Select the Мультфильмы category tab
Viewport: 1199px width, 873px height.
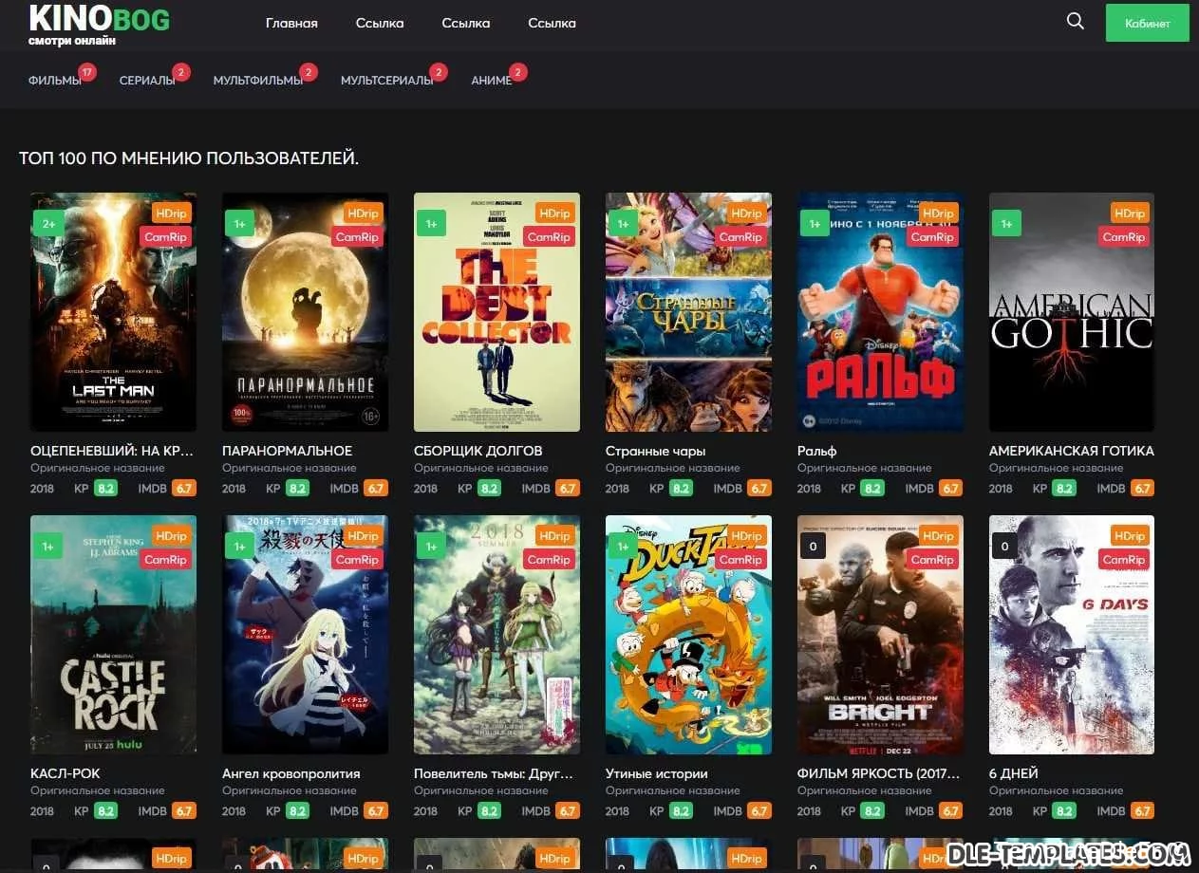[257, 81]
